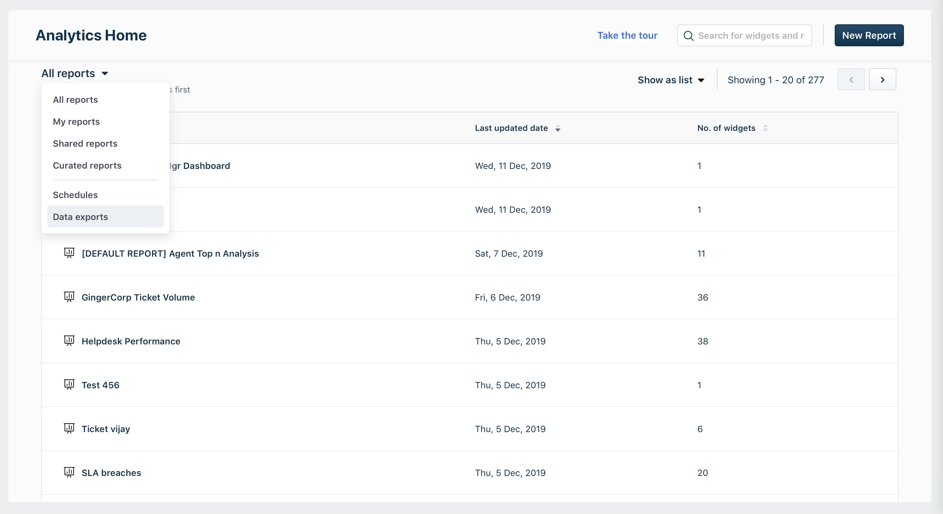Open Schedules from the dropdown menu
Image resolution: width=943 pixels, height=514 pixels.
pos(75,195)
